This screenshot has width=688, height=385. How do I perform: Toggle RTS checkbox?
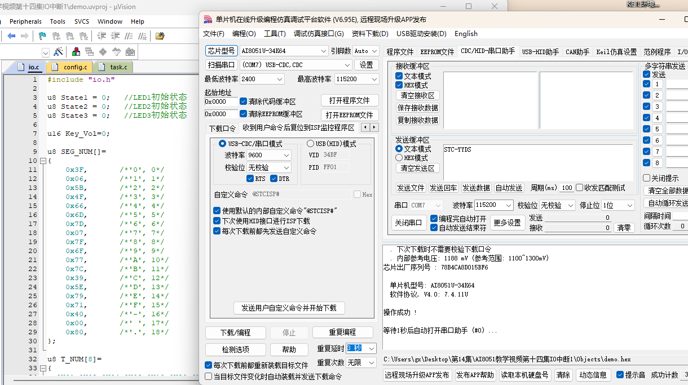pos(250,179)
